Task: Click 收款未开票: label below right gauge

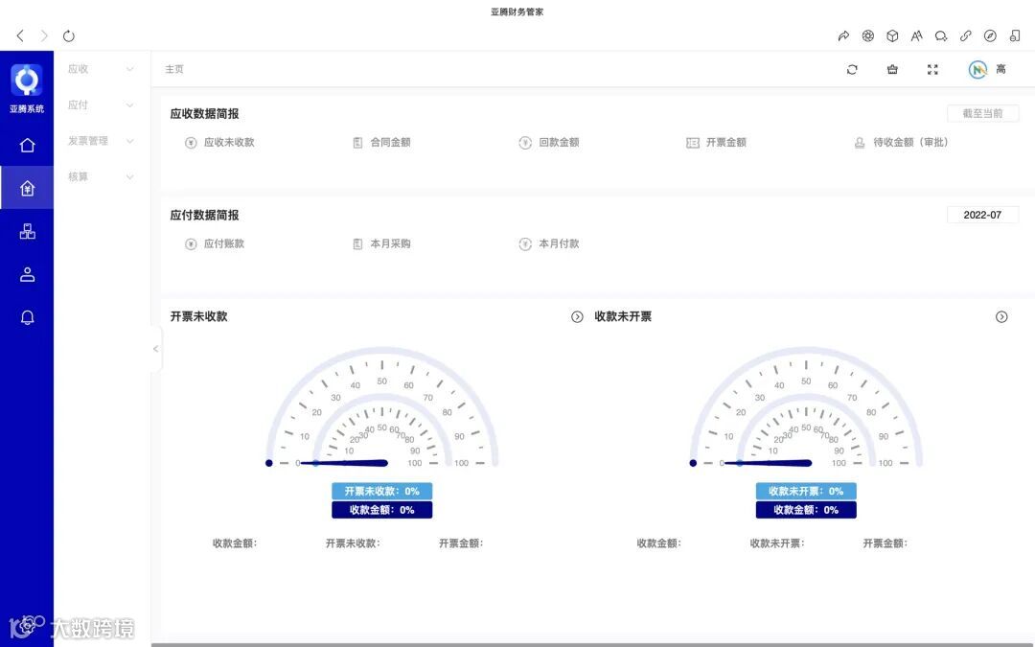Action: tap(777, 543)
